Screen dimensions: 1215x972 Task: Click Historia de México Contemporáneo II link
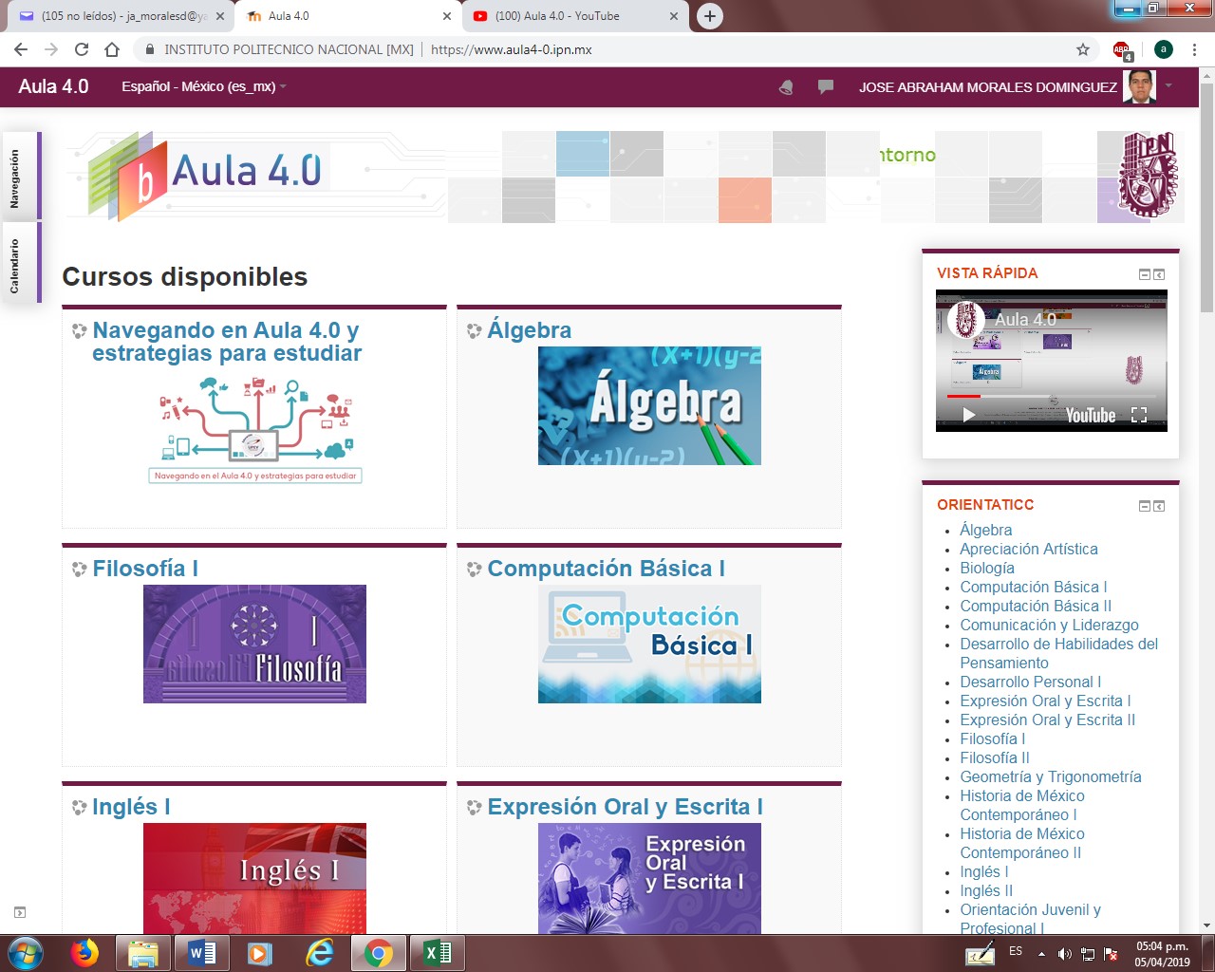[x=1022, y=843]
